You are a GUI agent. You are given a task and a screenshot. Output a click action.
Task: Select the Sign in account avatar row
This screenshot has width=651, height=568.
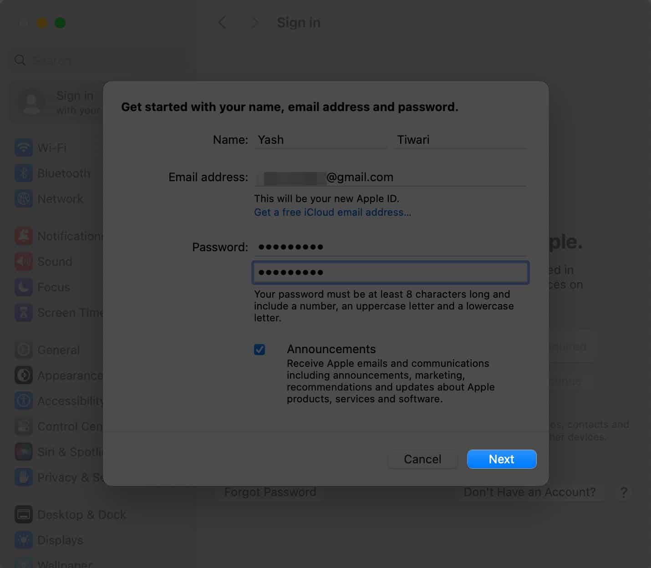pyautogui.click(x=57, y=102)
